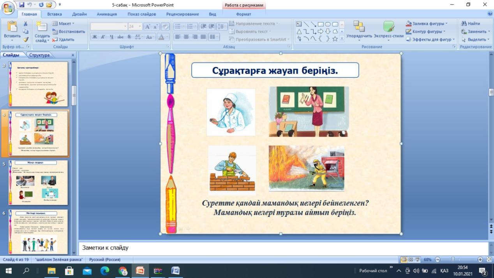Viewport: 494px width, 278px height.
Task: Decrease the list indent level
Action: point(203,26)
